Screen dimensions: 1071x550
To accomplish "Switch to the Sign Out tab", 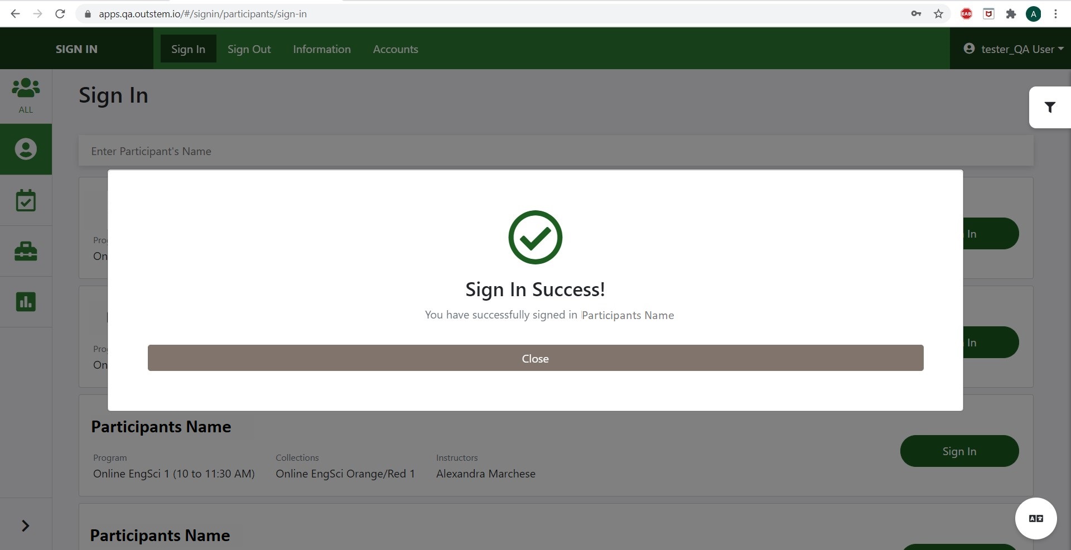I will point(249,49).
